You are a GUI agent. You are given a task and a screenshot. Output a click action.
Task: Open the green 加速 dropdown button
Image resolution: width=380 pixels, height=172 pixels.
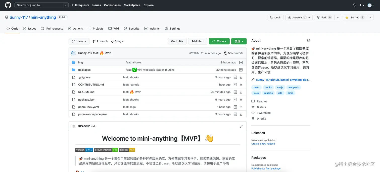pos(239,41)
